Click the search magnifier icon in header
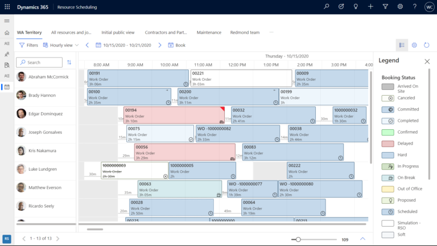 [x=326, y=7]
